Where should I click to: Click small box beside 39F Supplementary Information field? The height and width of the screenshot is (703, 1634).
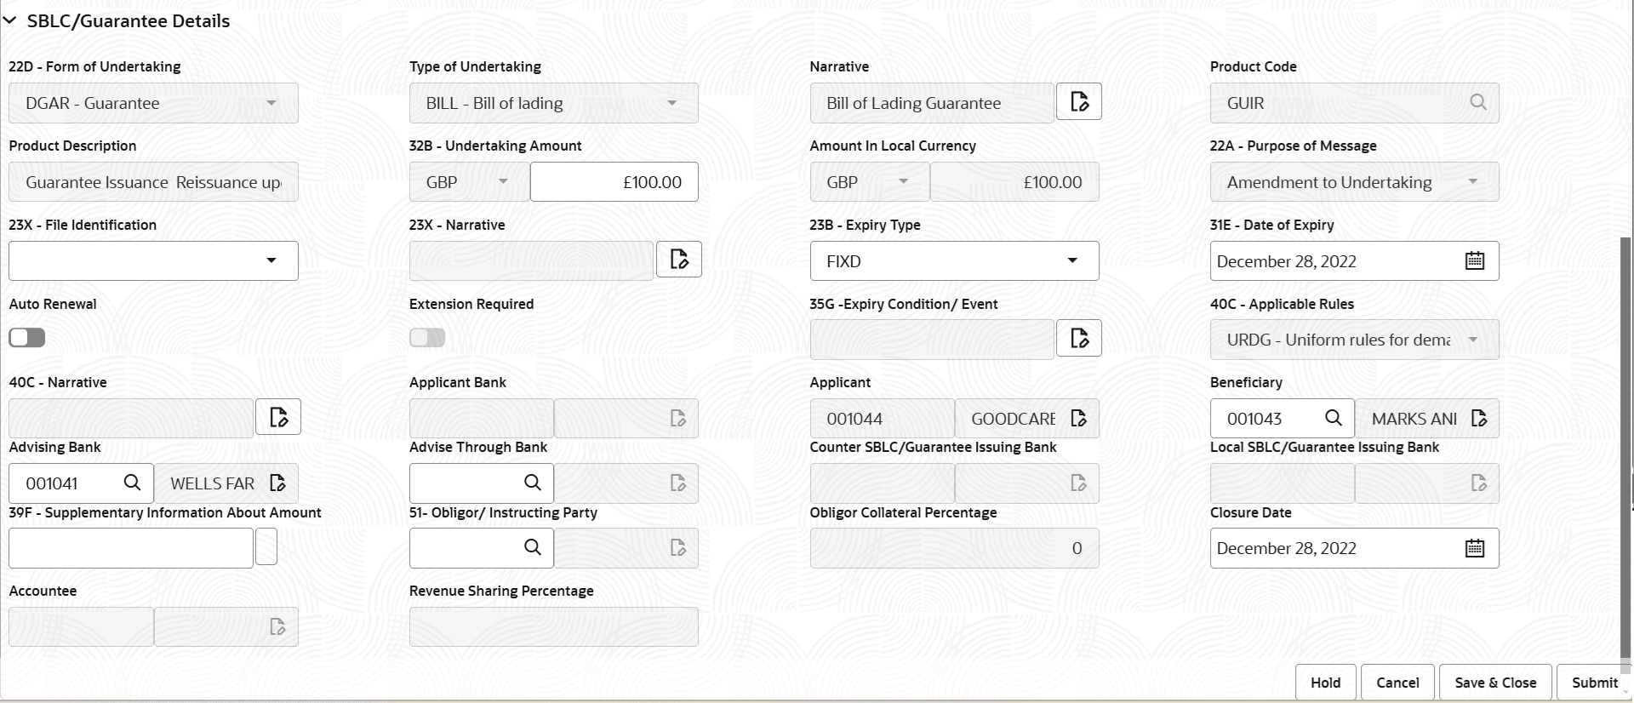266,547
